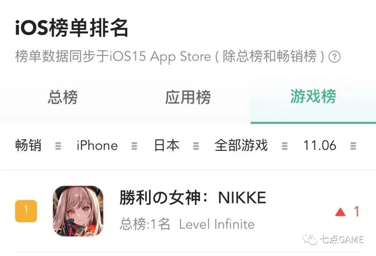
Task: Select the yellow rank 1 badge
Action: tap(26, 211)
